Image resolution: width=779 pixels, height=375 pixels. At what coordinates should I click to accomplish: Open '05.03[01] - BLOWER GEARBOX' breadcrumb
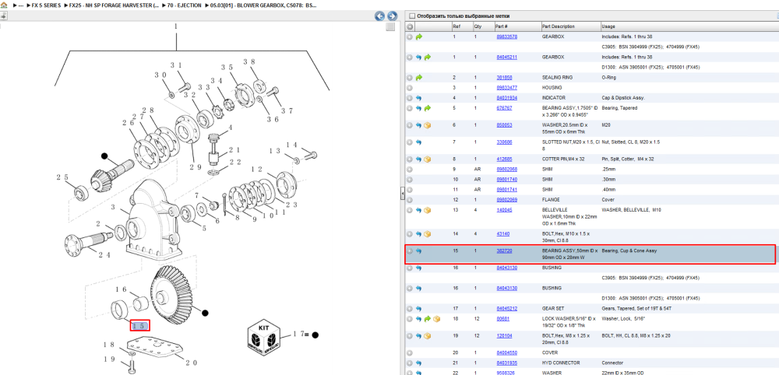[x=263, y=5]
